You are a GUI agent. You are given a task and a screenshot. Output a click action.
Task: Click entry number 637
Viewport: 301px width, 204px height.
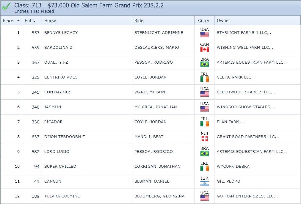tap(35, 137)
